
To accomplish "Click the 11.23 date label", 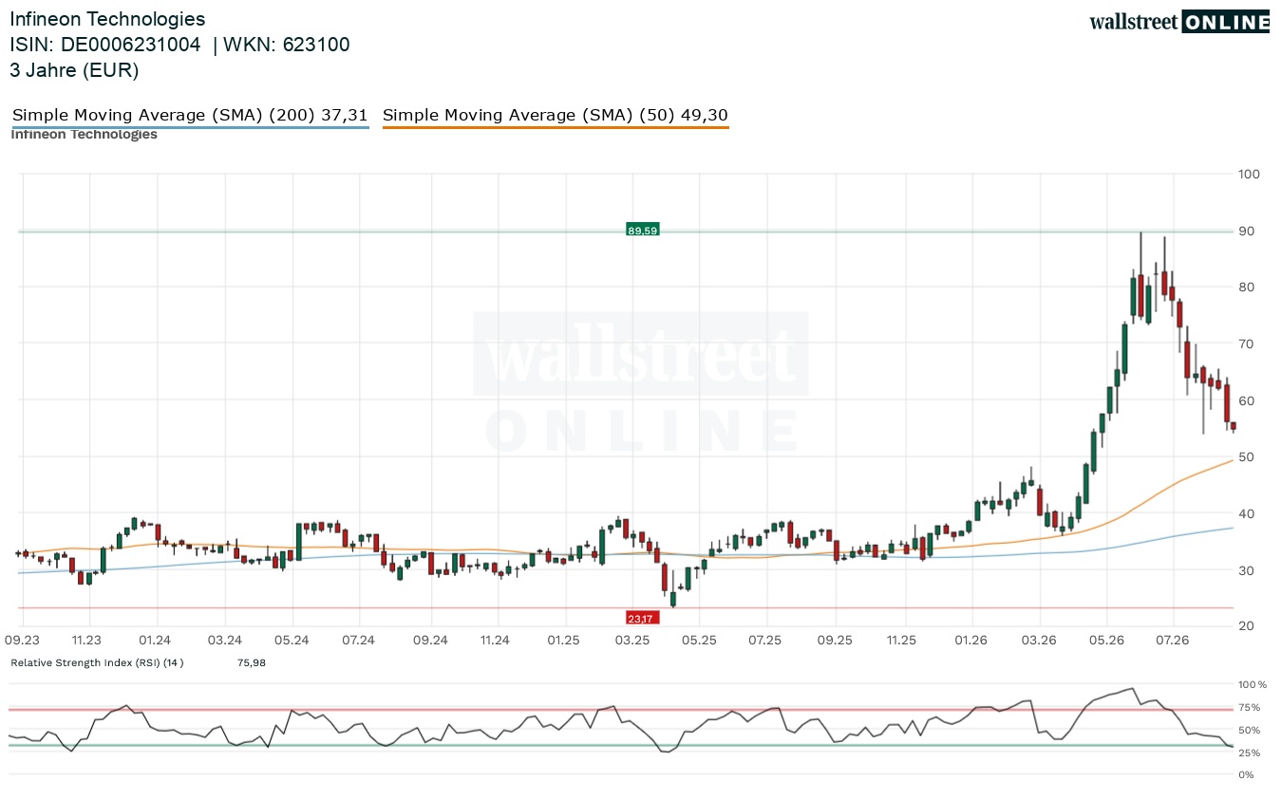I will pos(86,641).
